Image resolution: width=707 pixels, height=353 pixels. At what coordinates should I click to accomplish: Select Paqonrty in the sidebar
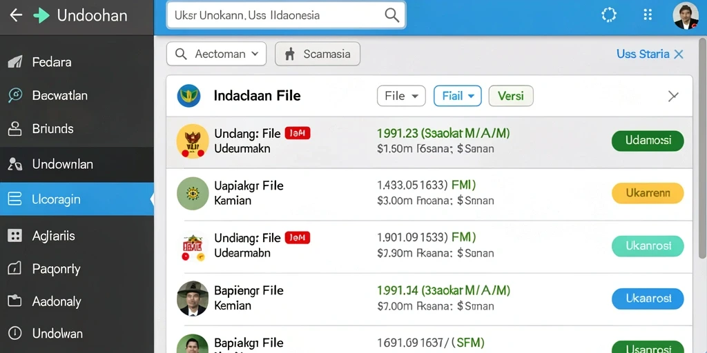pos(77,269)
